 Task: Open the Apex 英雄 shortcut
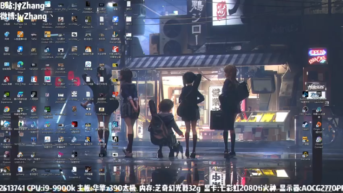[x=6, y=81]
